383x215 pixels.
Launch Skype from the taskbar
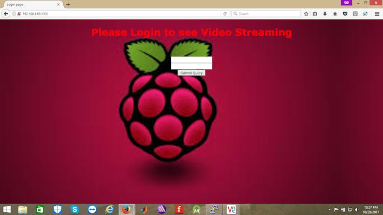[75, 209]
